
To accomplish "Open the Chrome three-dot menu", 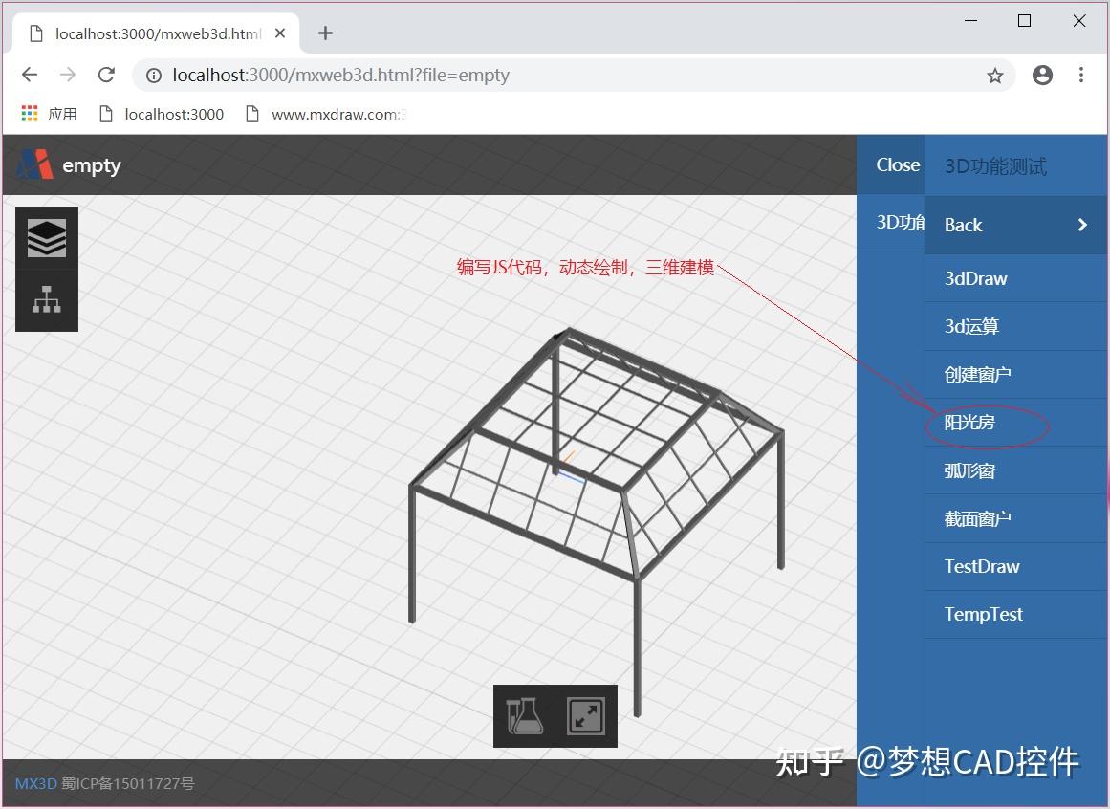I will [x=1081, y=75].
